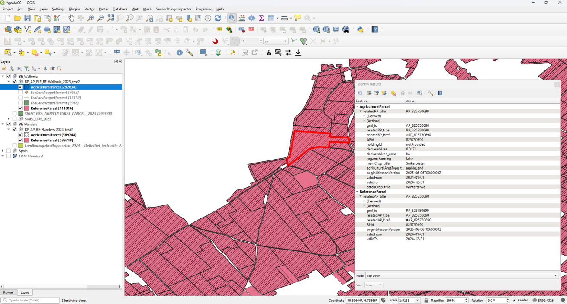
Task: Open the Python console
Action: (x=360, y=30)
